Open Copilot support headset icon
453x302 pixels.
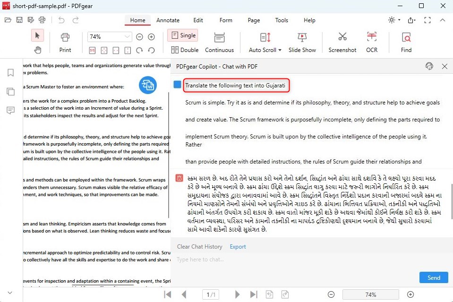[x=429, y=66]
